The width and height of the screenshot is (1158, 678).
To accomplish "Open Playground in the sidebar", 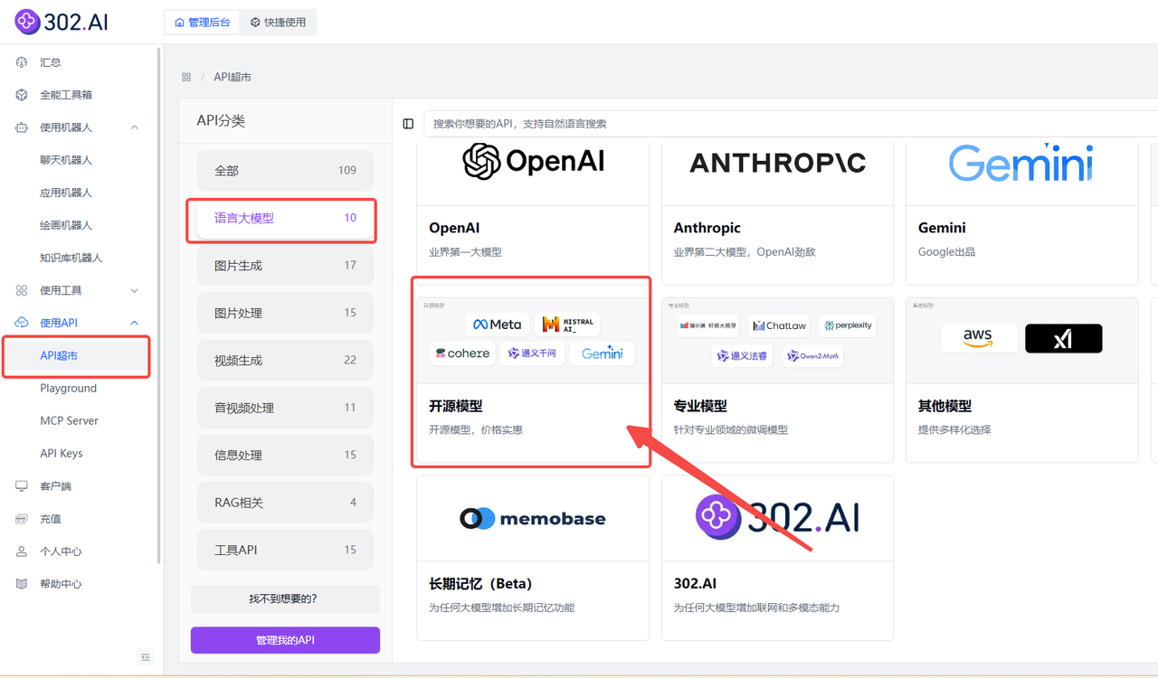I will pyautogui.click(x=69, y=388).
